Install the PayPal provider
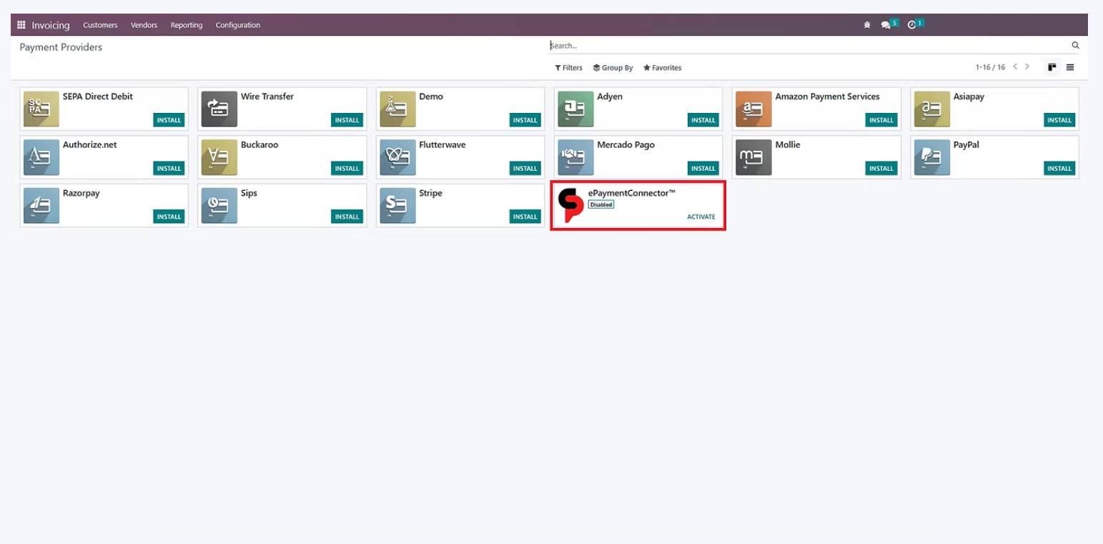 [1059, 168]
